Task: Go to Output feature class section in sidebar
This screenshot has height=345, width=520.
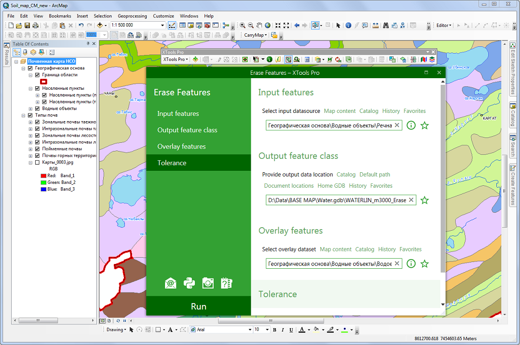Action: pos(198,130)
